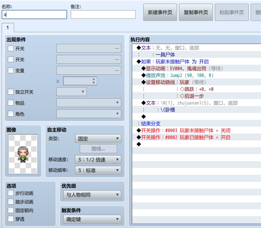Open the second 开关 selection field

pyautogui.click(x=89, y=59)
